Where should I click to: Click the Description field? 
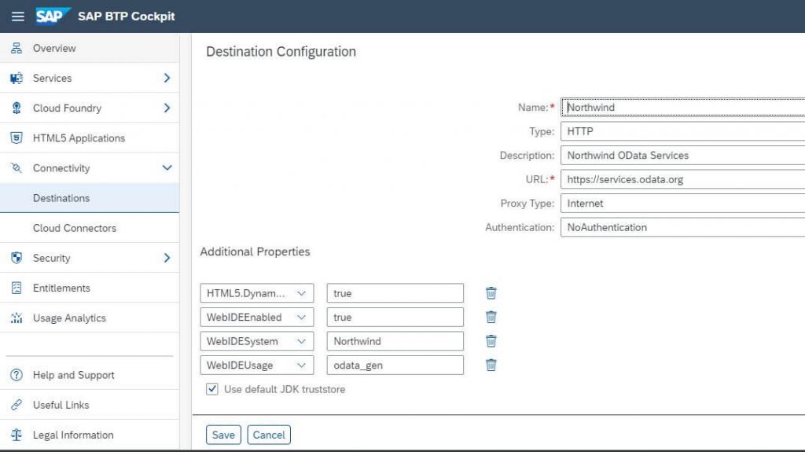[x=683, y=156]
